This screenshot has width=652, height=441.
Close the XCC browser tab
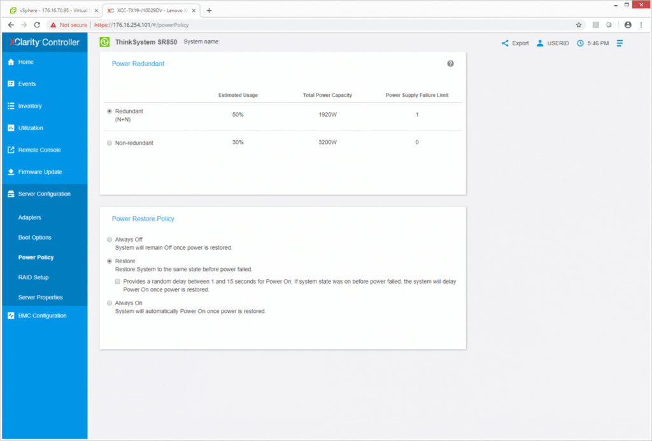[194, 11]
